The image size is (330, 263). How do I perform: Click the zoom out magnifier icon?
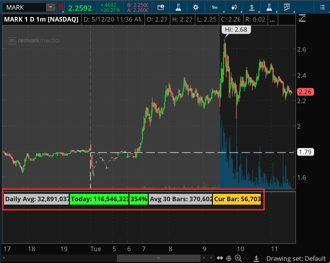click(x=247, y=258)
